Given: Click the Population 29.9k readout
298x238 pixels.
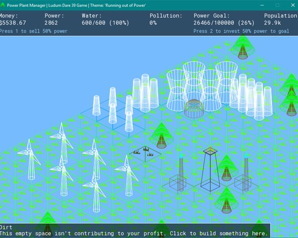Looking at the screenshot, I should point(273,23).
